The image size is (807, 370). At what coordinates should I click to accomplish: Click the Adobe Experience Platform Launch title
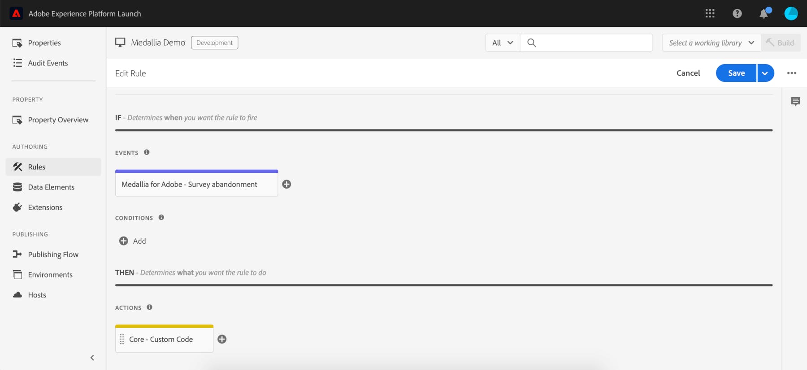pyautogui.click(x=85, y=14)
